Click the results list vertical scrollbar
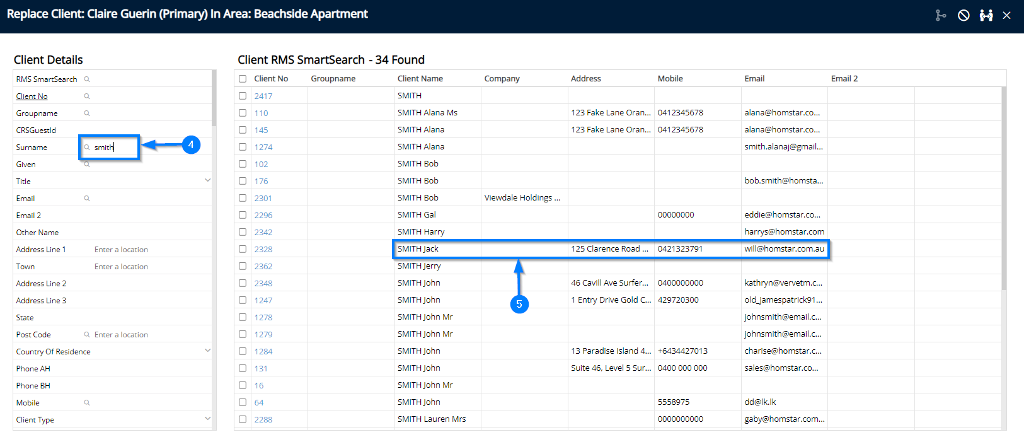This screenshot has width=1024, height=442. pyautogui.click(x=1003, y=189)
